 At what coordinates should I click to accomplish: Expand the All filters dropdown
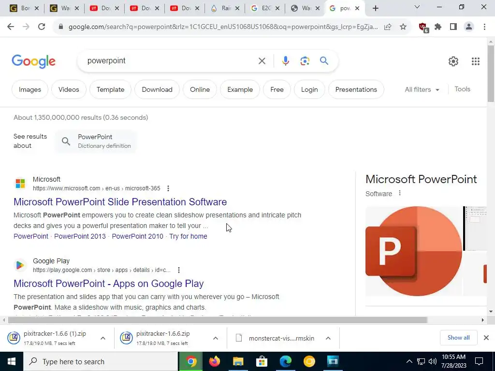click(x=422, y=89)
